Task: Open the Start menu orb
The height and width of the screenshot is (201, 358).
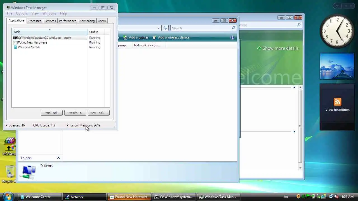Action: pyautogui.click(x=8, y=196)
